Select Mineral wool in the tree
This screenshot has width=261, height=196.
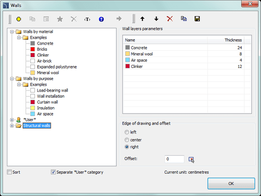point(48,73)
